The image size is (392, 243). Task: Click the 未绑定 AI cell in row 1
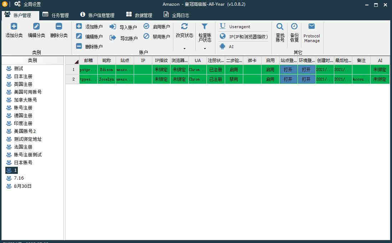(380, 70)
